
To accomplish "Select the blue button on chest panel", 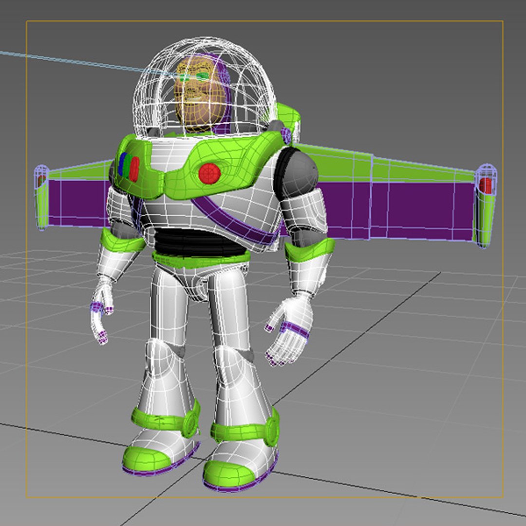I will pos(123,164).
